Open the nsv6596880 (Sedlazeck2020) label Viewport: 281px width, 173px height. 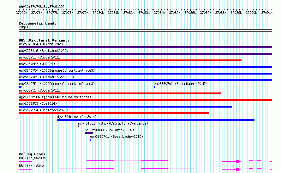coord(109,130)
